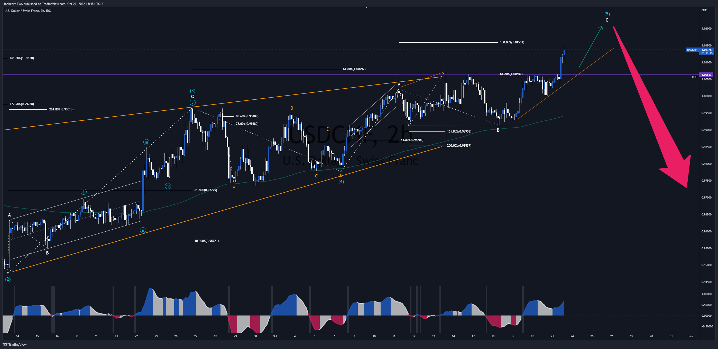Image resolution: width=718 pixels, height=349 pixels.
Task: Click the circled iv sub-wave marker
Action: pos(168,186)
